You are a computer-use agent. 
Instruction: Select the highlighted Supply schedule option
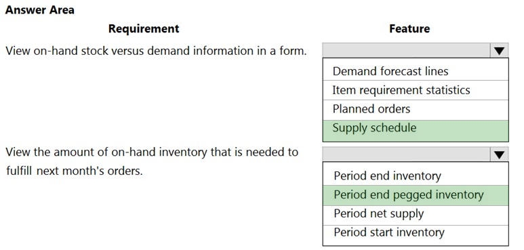pyautogui.click(x=416, y=131)
